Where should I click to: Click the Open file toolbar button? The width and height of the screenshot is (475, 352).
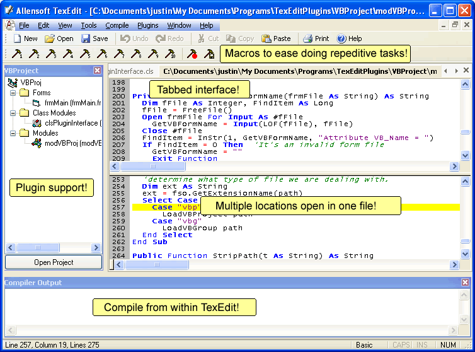59,38
